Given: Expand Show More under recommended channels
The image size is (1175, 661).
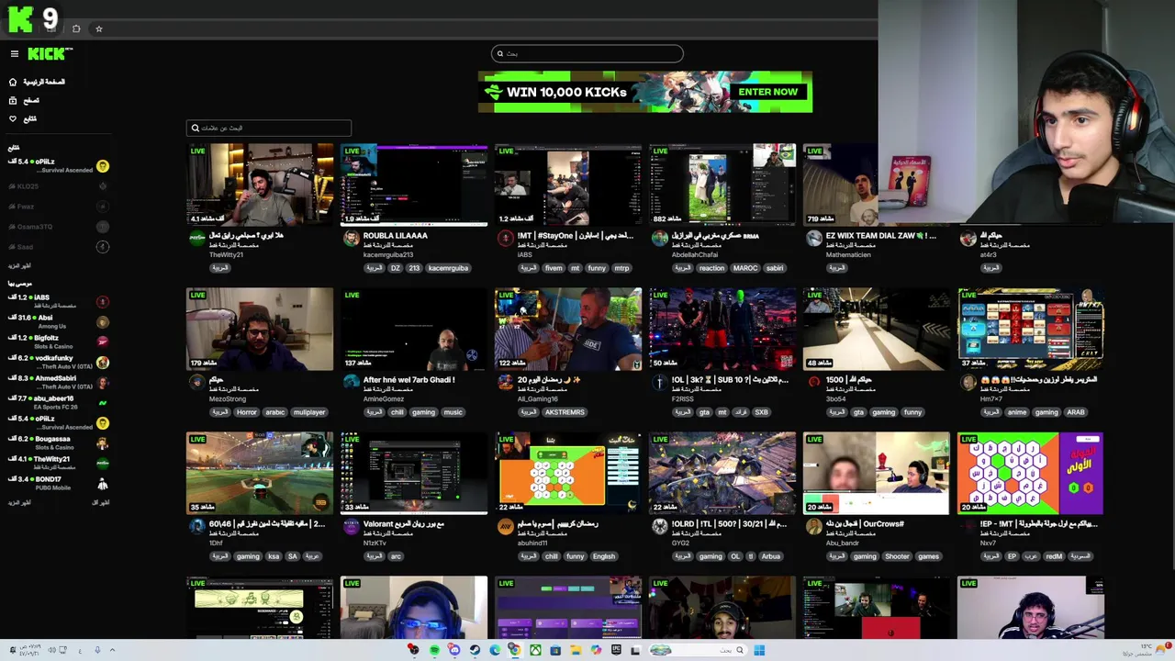Looking at the screenshot, I should tap(19, 502).
